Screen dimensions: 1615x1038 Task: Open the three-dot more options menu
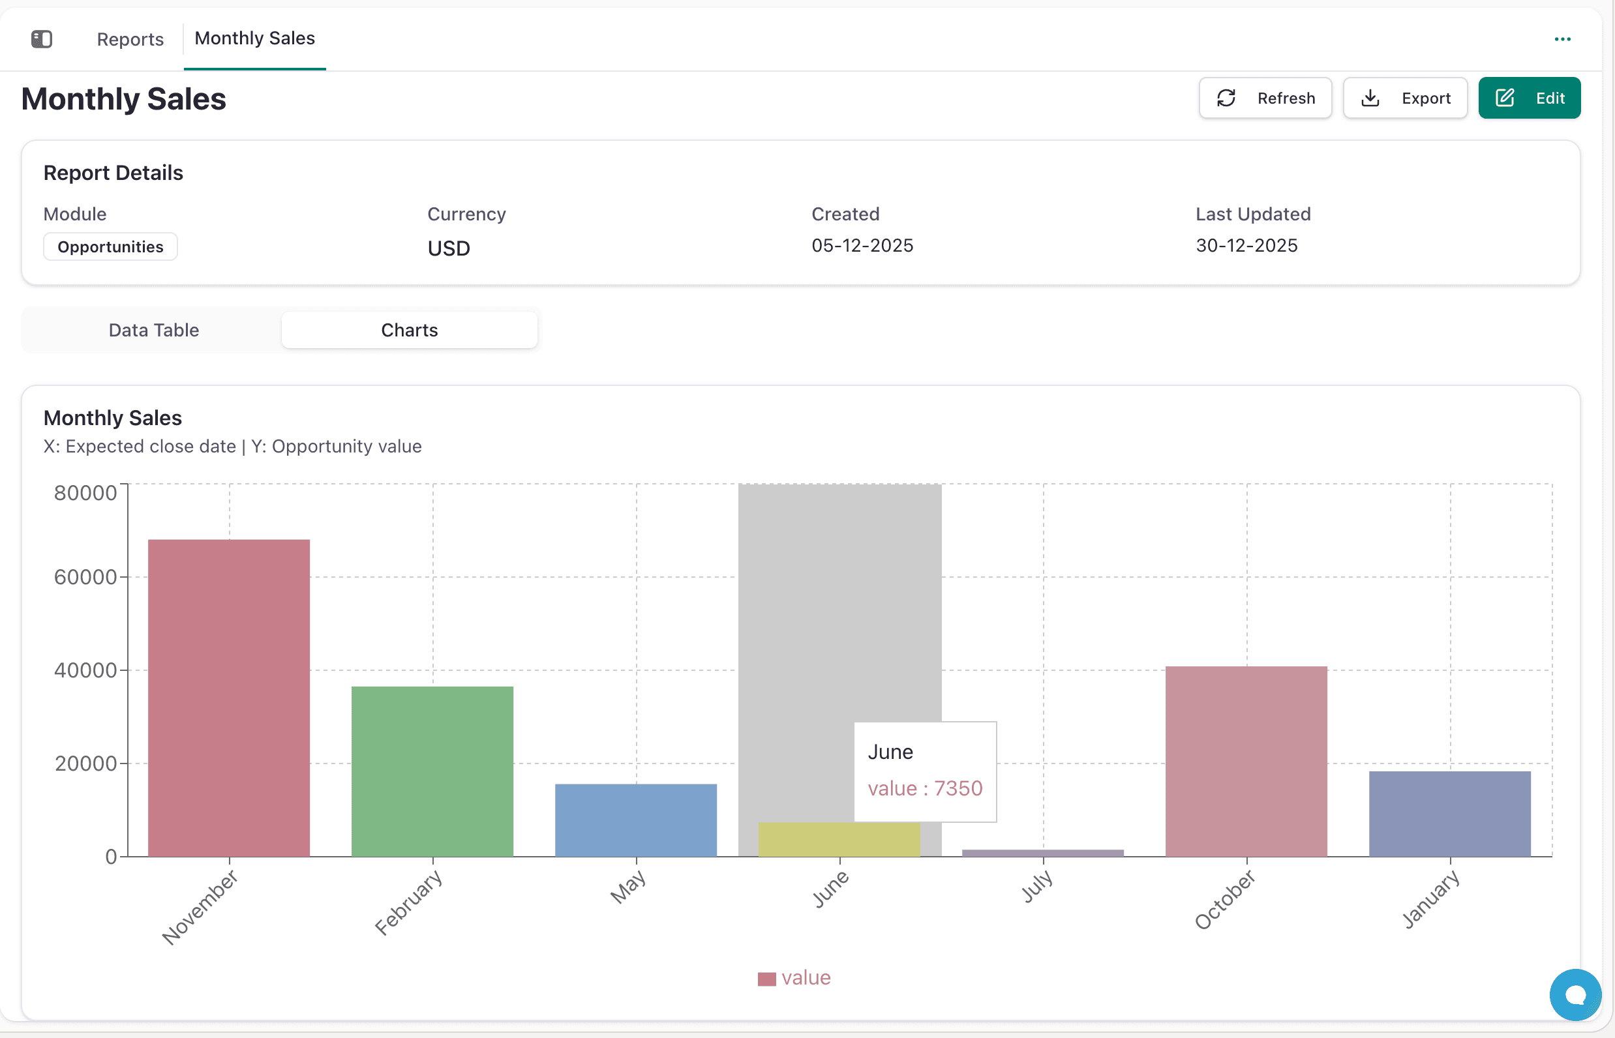(x=1562, y=39)
